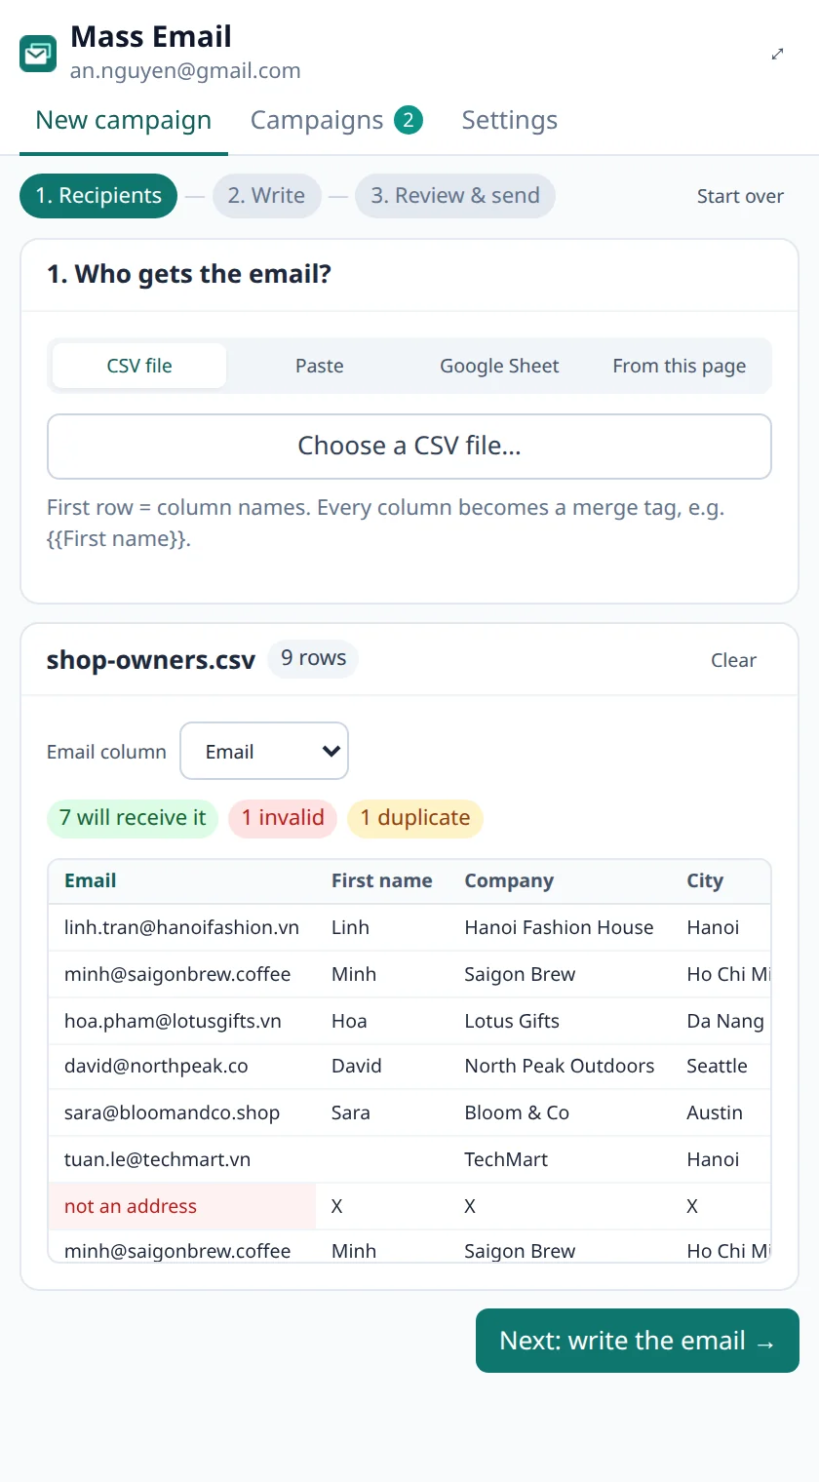Click the first name Sara cell
Image resolution: width=819 pixels, height=1482 pixels.
click(382, 1112)
